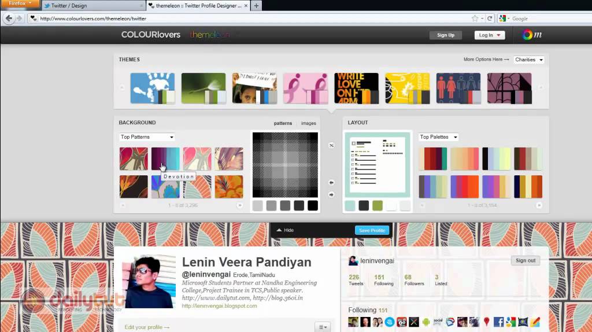This screenshot has width=592, height=332.
Task: Click the Edit your profile link
Action: (147, 327)
